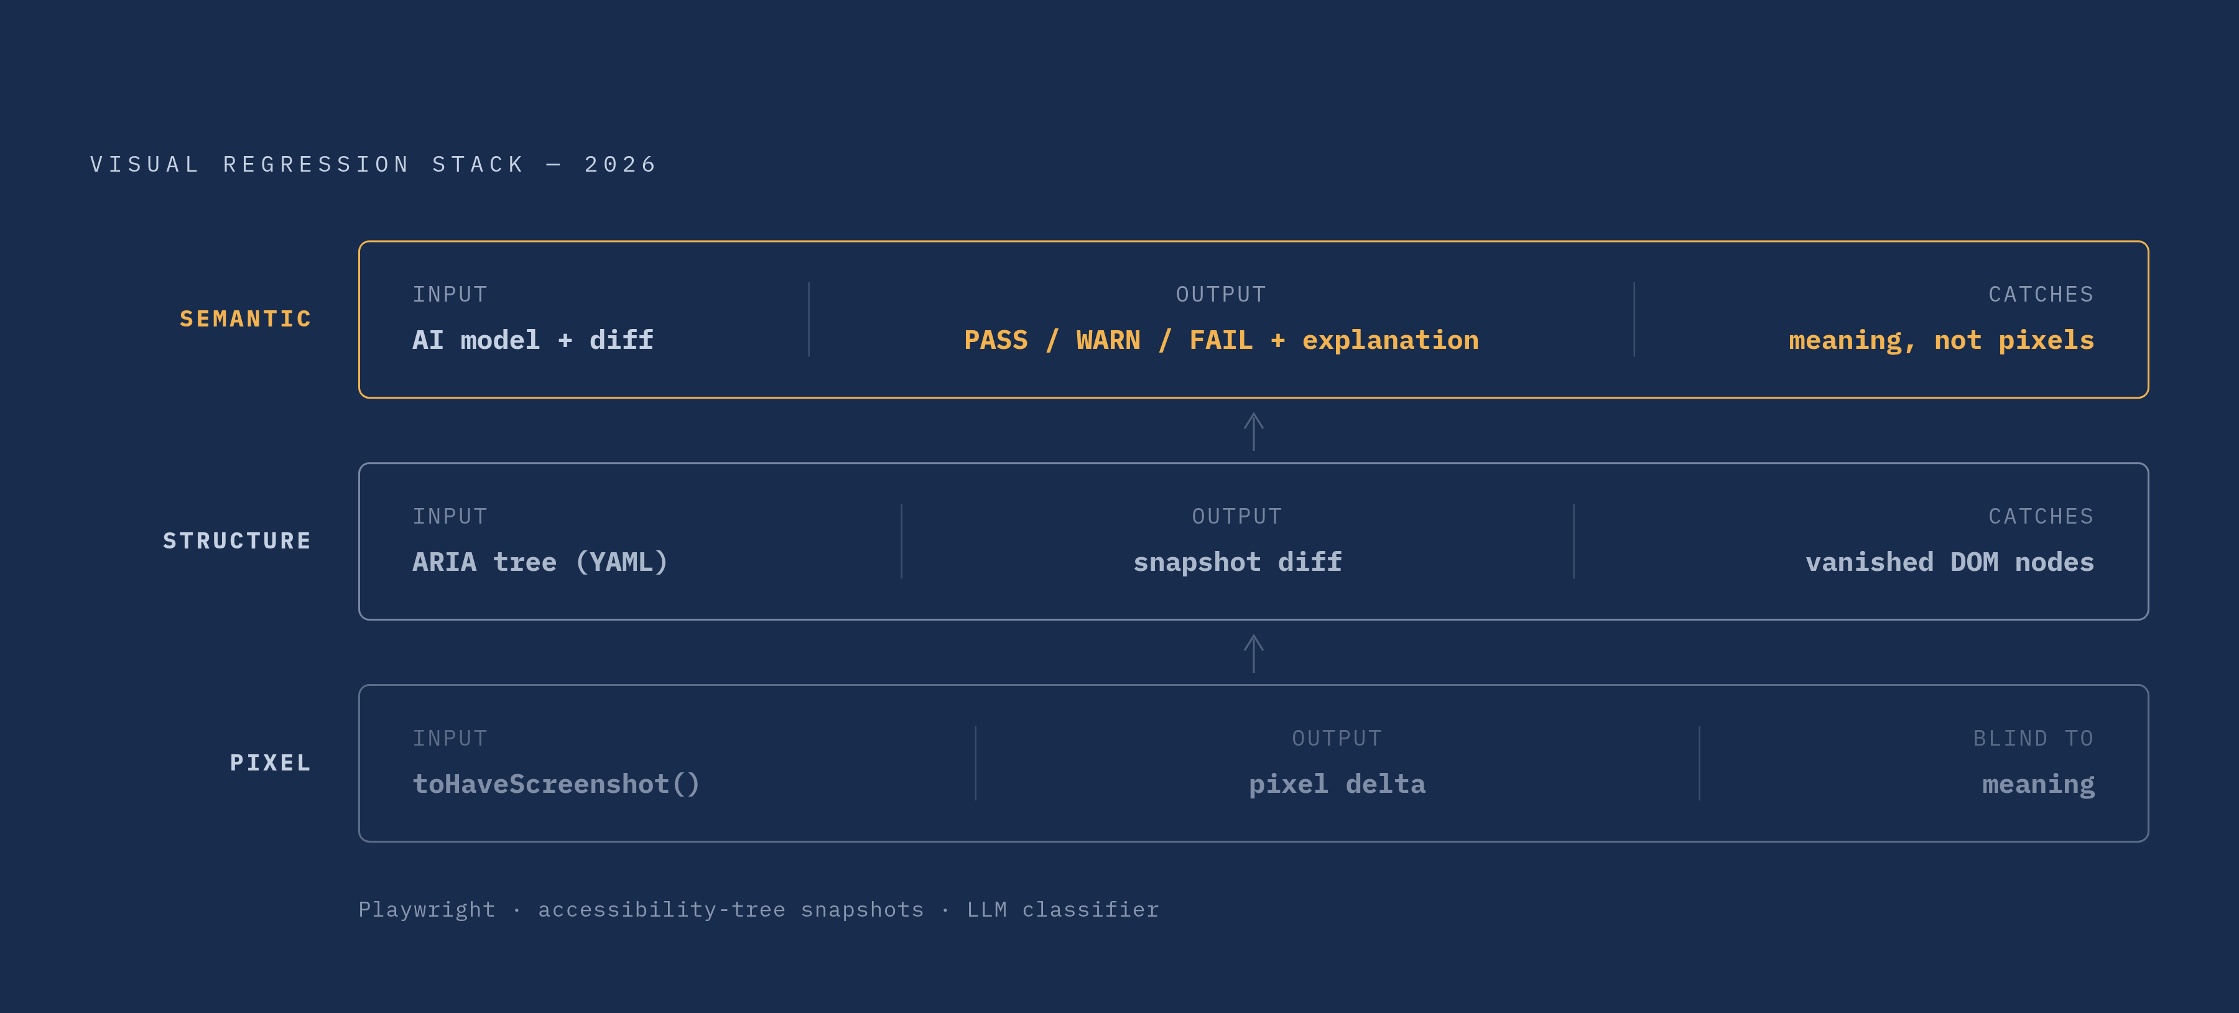Click INPUT header in STRUCTURE row
This screenshot has height=1013, width=2239.
tap(450, 516)
